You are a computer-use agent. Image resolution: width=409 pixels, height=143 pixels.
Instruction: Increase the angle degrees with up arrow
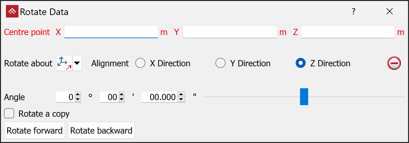(x=78, y=95)
